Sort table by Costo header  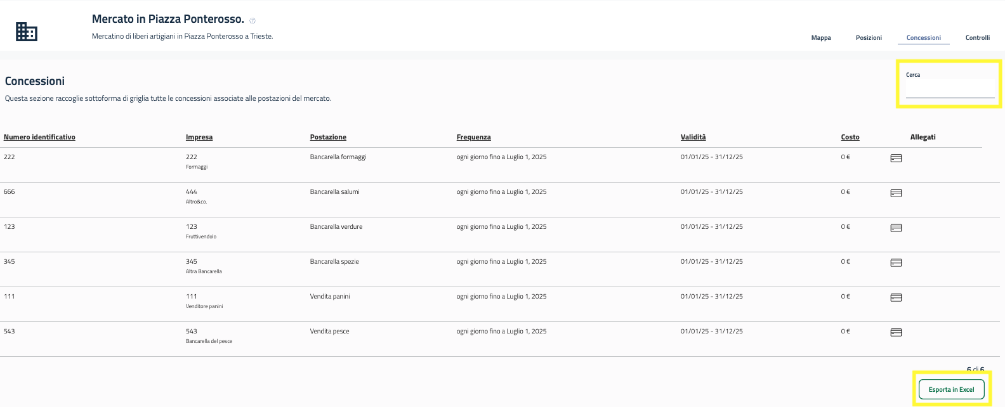pyautogui.click(x=850, y=137)
